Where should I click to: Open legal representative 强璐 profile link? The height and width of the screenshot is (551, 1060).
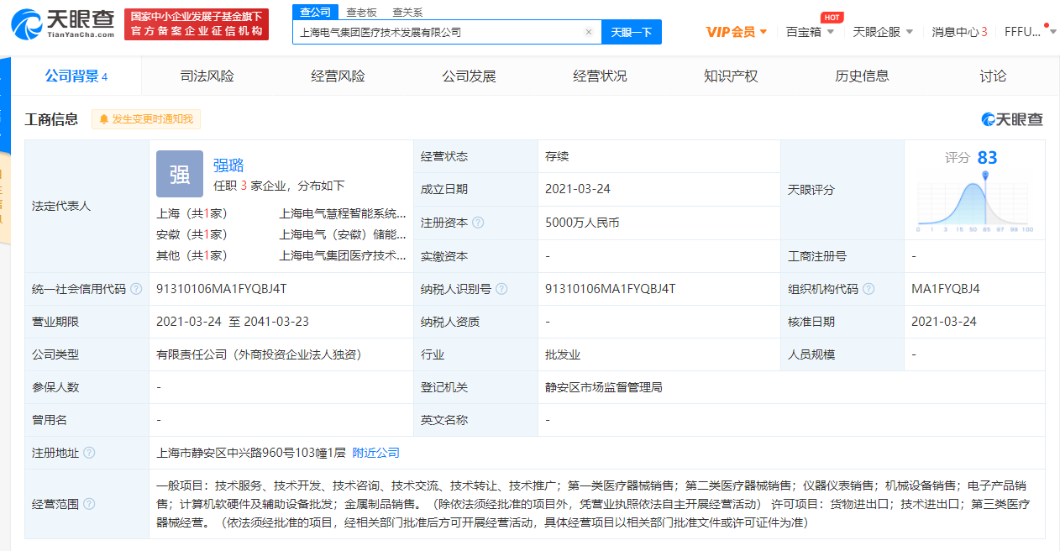(228, 165)
